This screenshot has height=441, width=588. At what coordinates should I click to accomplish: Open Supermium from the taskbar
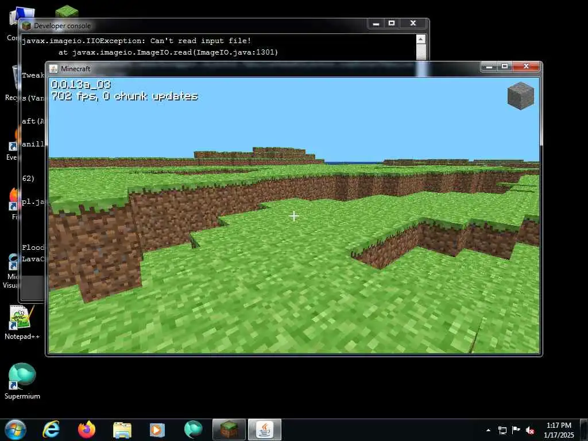pyautogui.click(x=193, y=430)
